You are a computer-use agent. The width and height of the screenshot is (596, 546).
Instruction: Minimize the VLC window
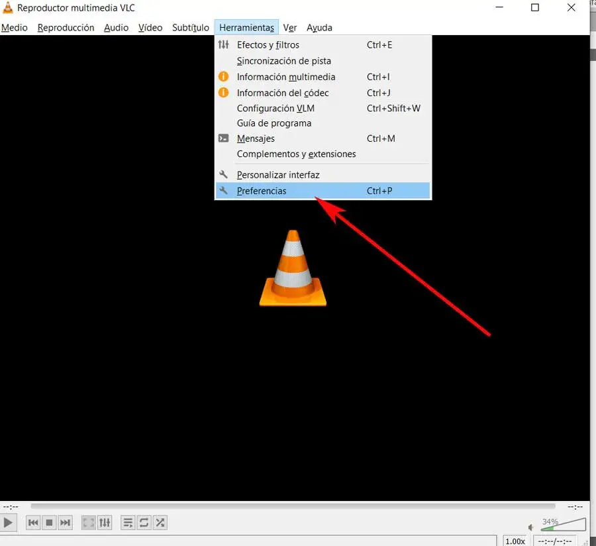(x=499, y=7)
